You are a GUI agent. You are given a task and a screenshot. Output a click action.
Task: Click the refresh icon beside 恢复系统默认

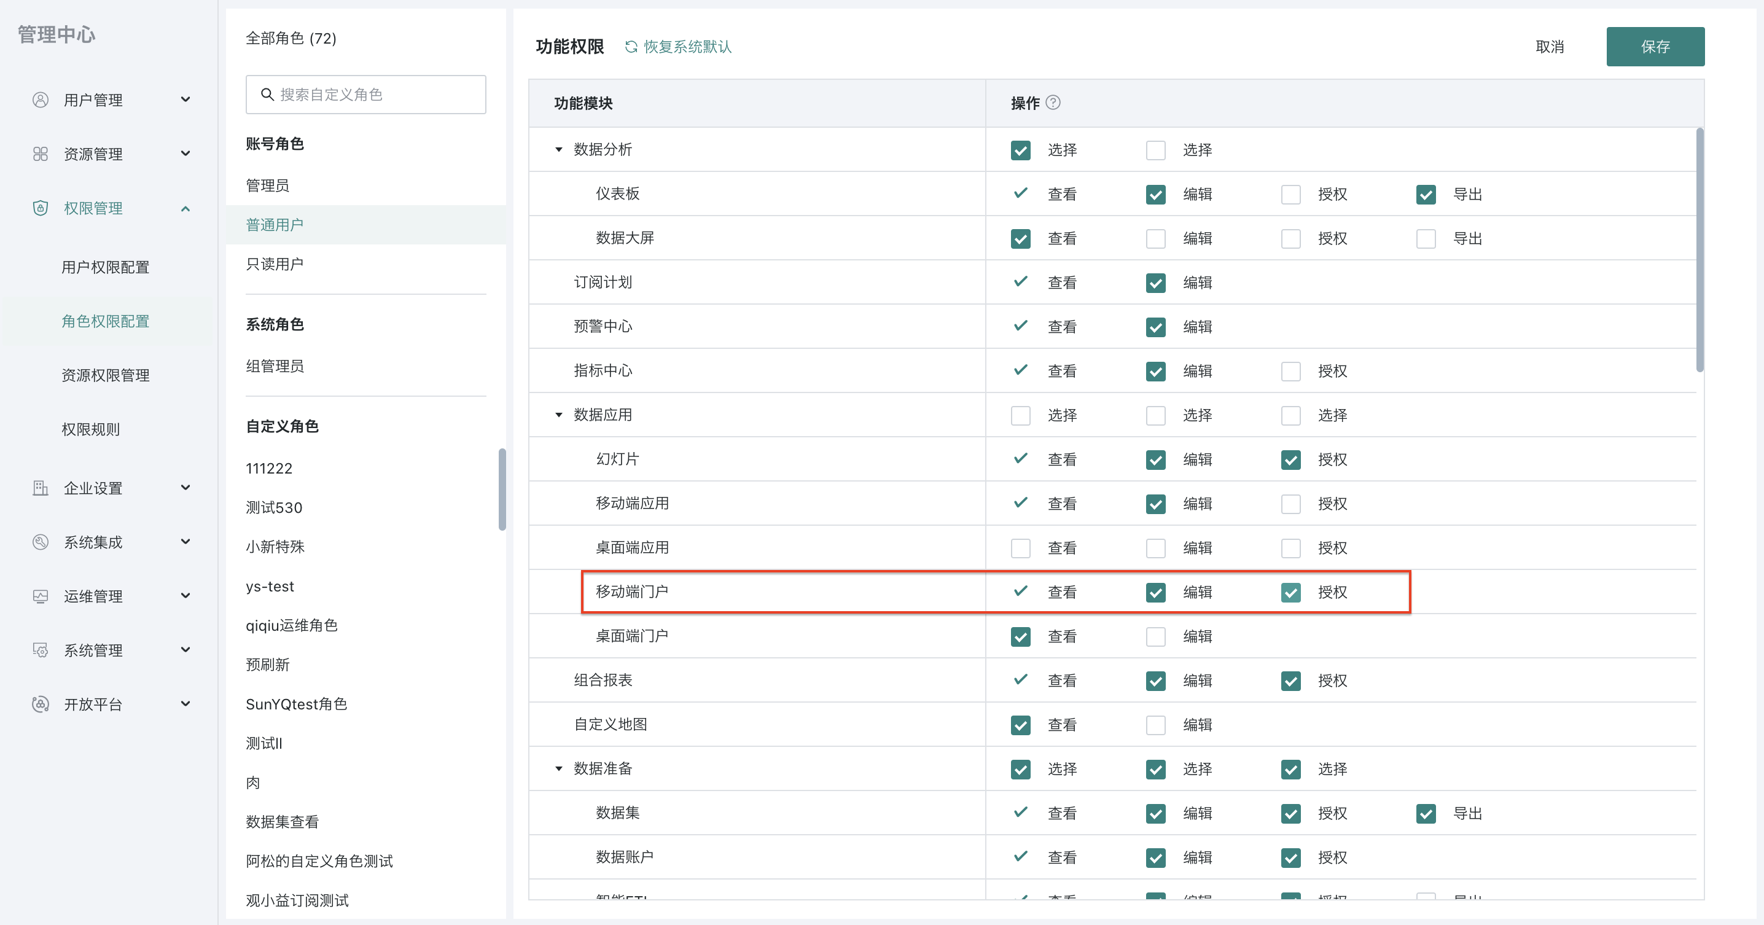[631, 47]
